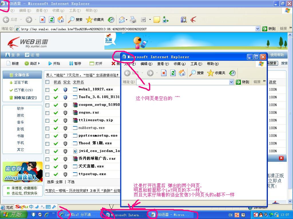Click Forward arrow in main browser toolbar
Viewport: 293px width, 219px height.
(x=29, y=20)
